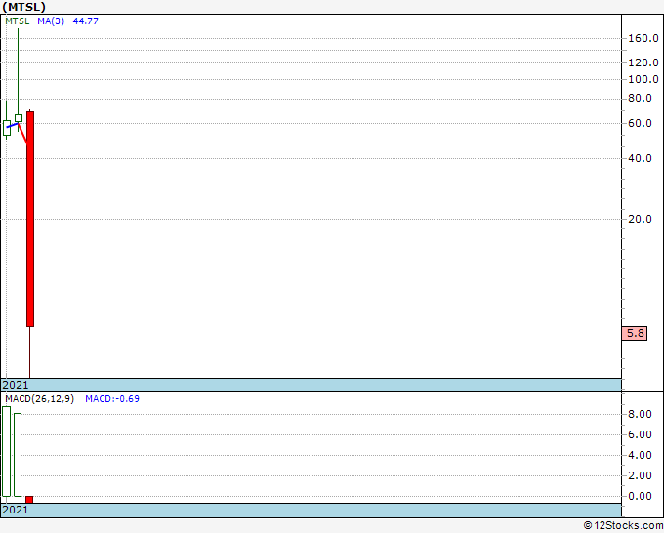Click the MA(3) legend label

[51, 21]
